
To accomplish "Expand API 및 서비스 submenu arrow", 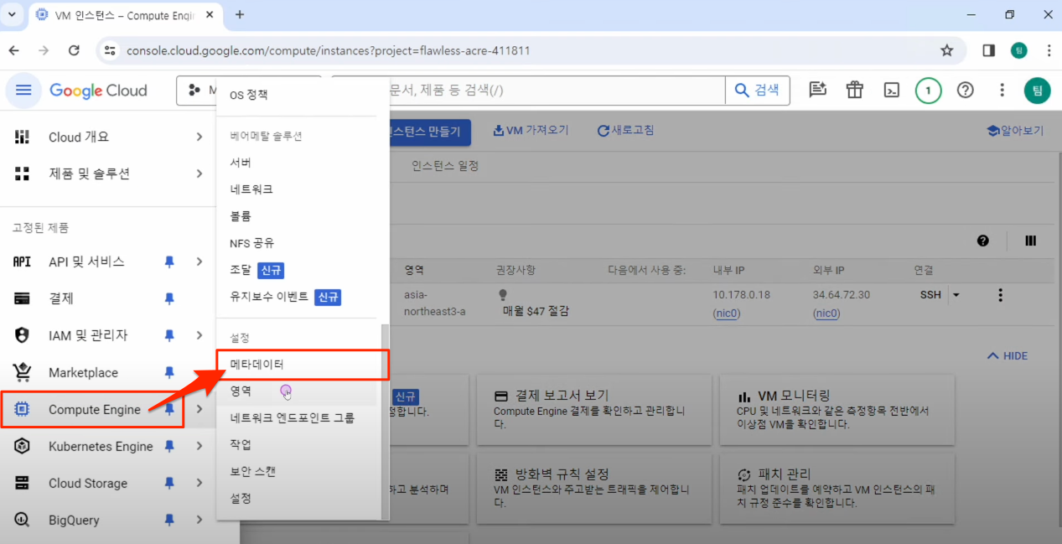I will click(x=199, y=262).
